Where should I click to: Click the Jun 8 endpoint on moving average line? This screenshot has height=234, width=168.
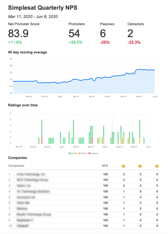154,70
